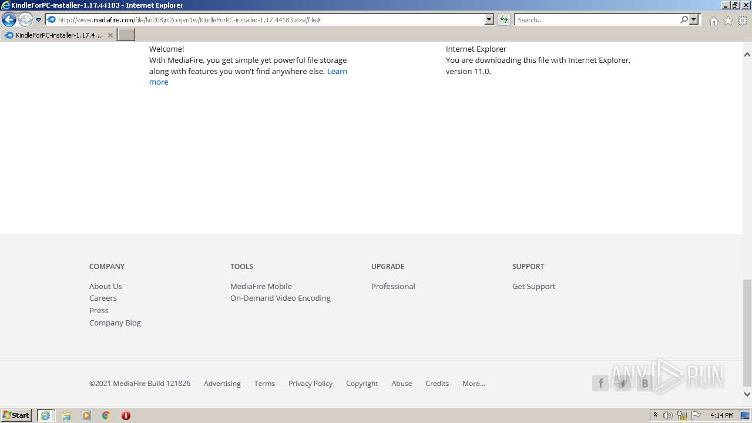Open the Action Center flag icon

(x=696, y=415)
